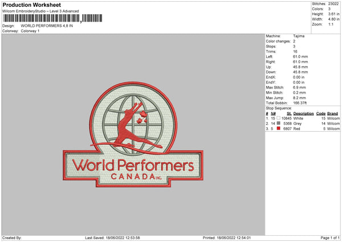Click the Right value 61.0 mm
The image size is (342, 242).
[x=300, y=62]
